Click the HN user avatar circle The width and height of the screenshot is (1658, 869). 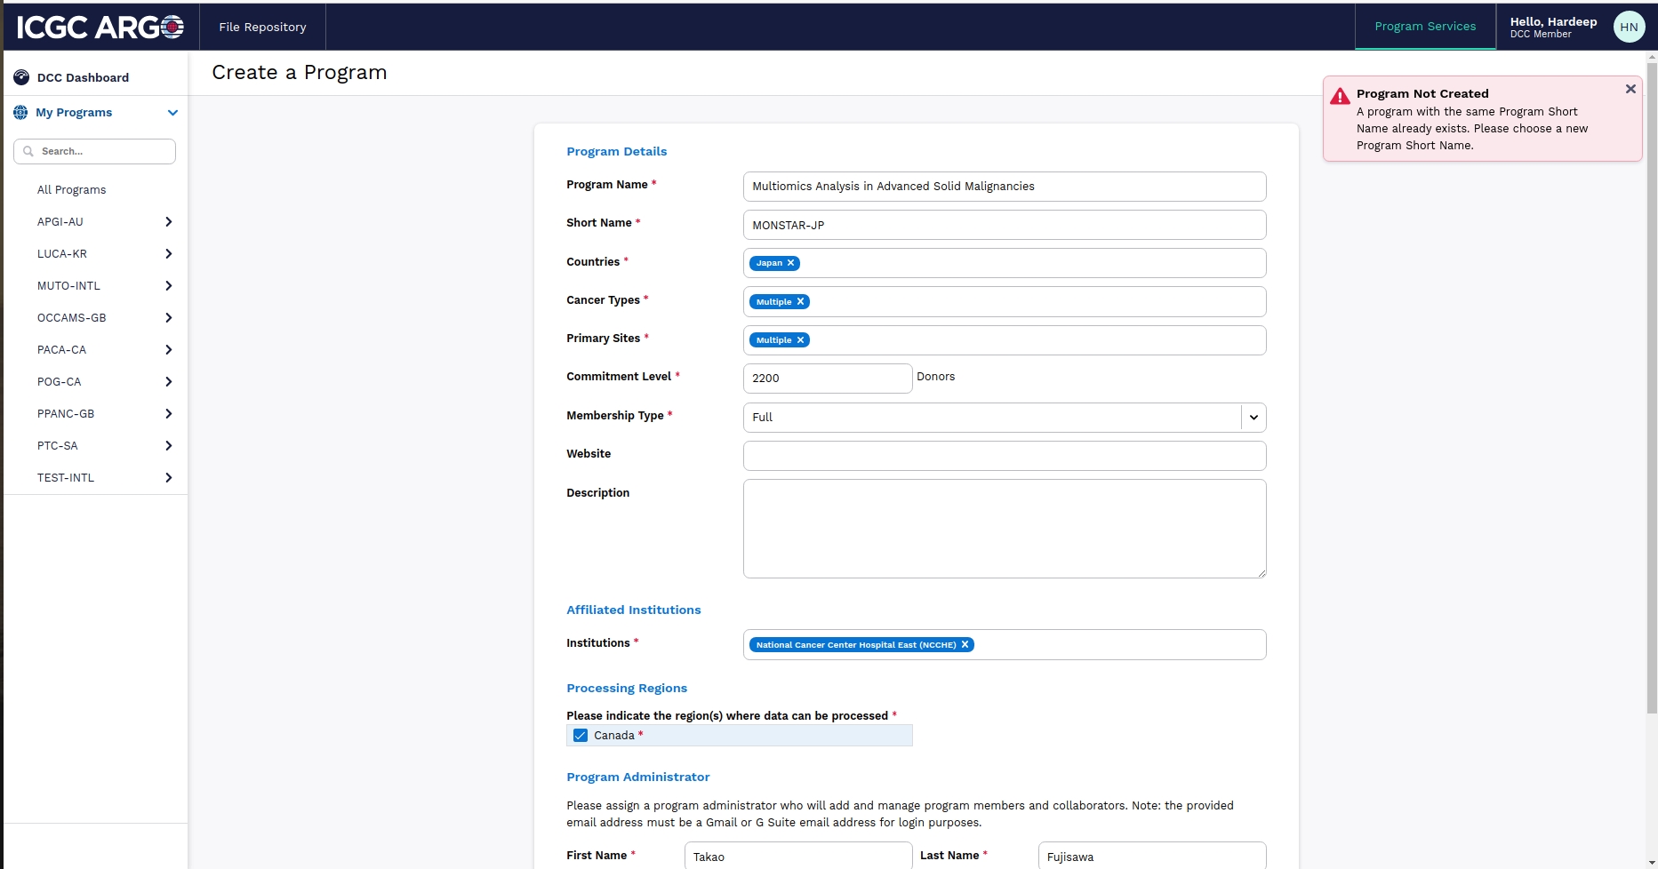point(1630,27)
